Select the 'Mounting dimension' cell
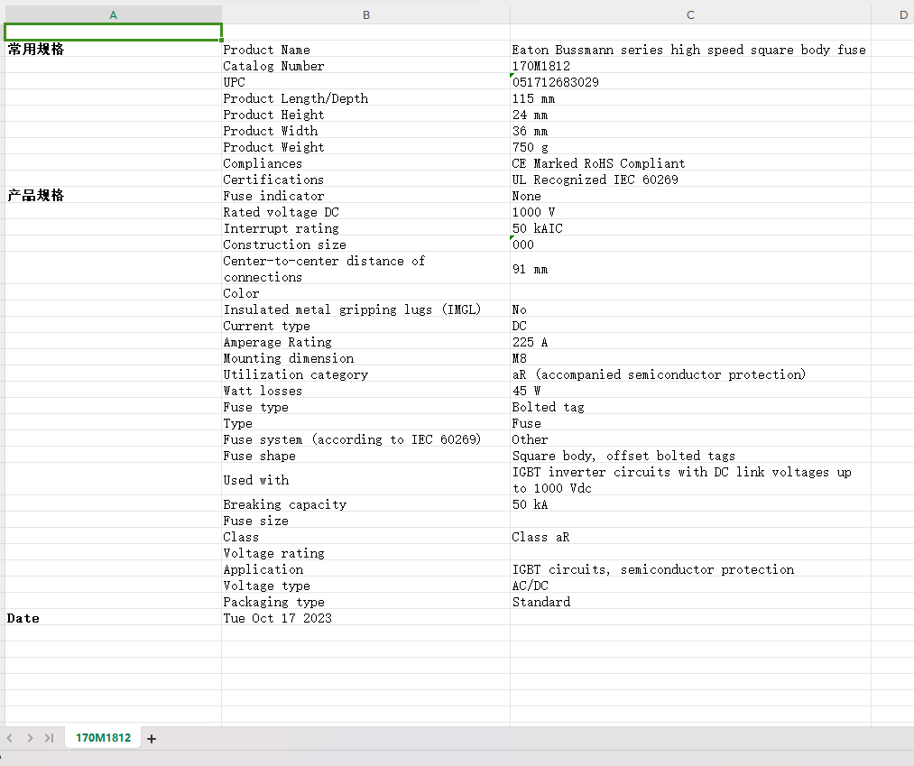This screenshot has width=914, height=766. click(x=366, y=358)
